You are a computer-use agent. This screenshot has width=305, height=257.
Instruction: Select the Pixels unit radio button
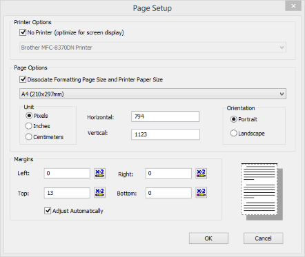(x=29, y=116)
